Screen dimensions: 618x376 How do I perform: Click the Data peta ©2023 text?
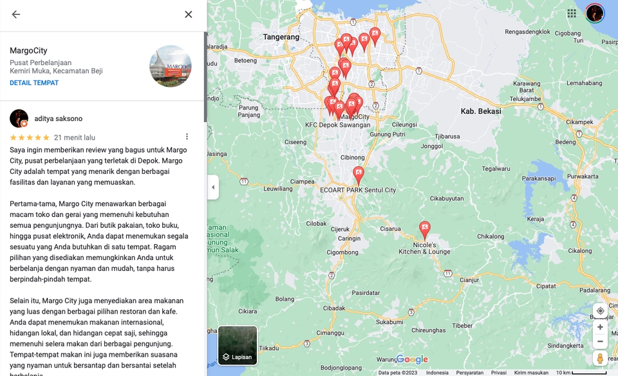click(398, 372)
